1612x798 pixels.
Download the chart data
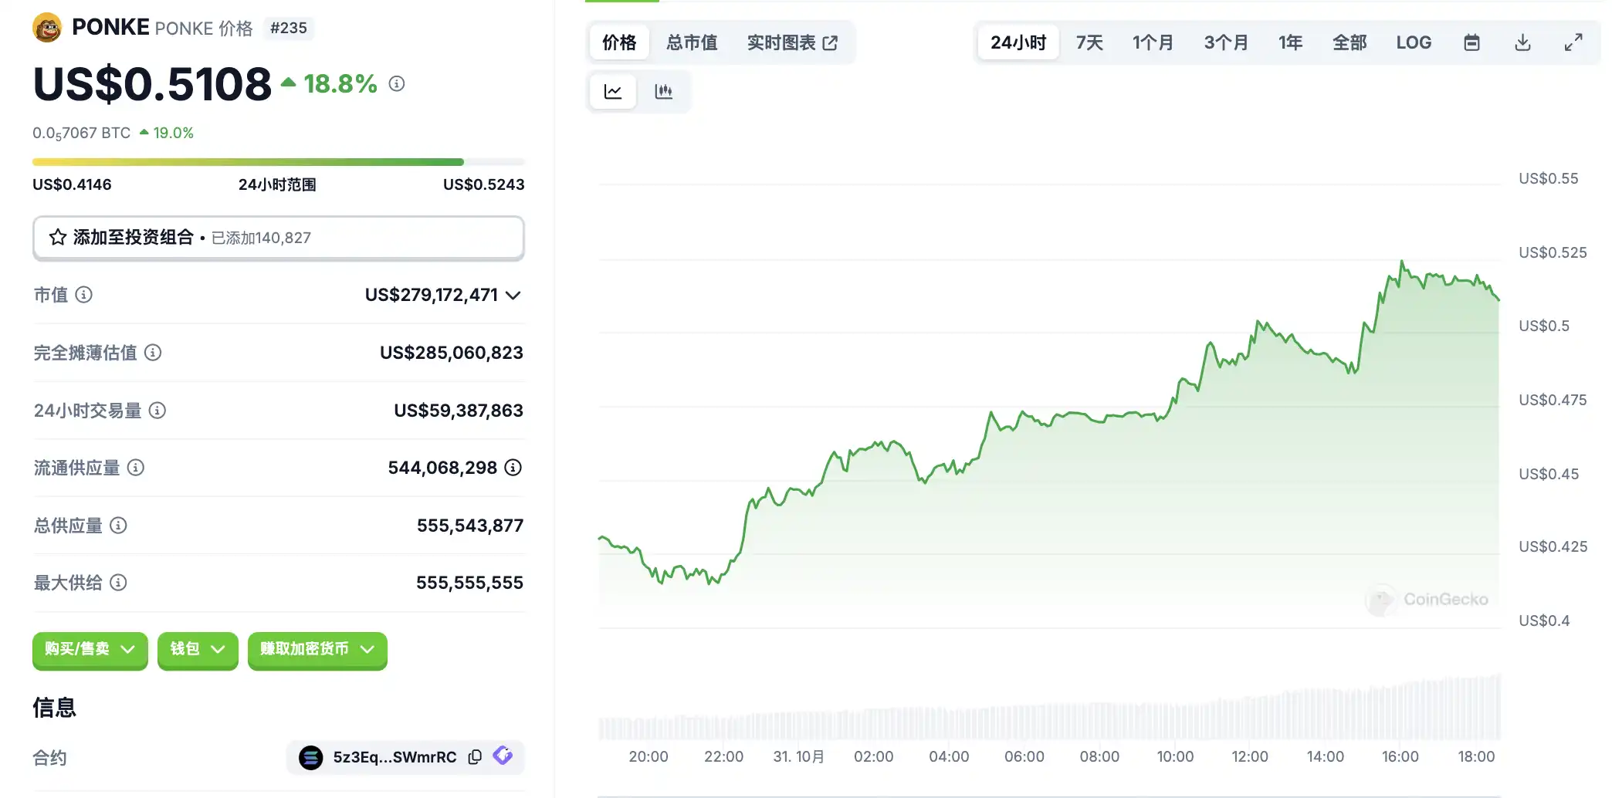pos(1522,42)
